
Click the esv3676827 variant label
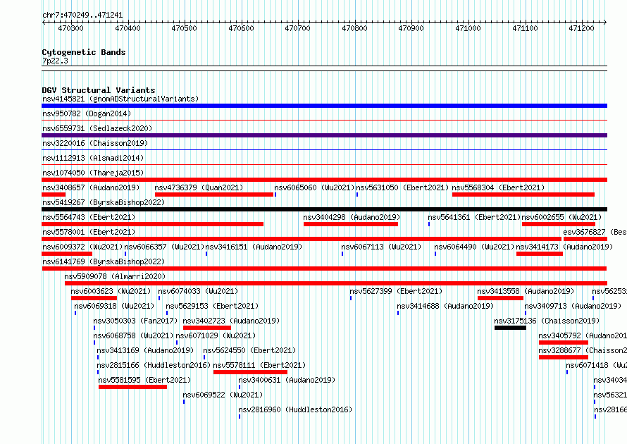[x=595, y=232]
